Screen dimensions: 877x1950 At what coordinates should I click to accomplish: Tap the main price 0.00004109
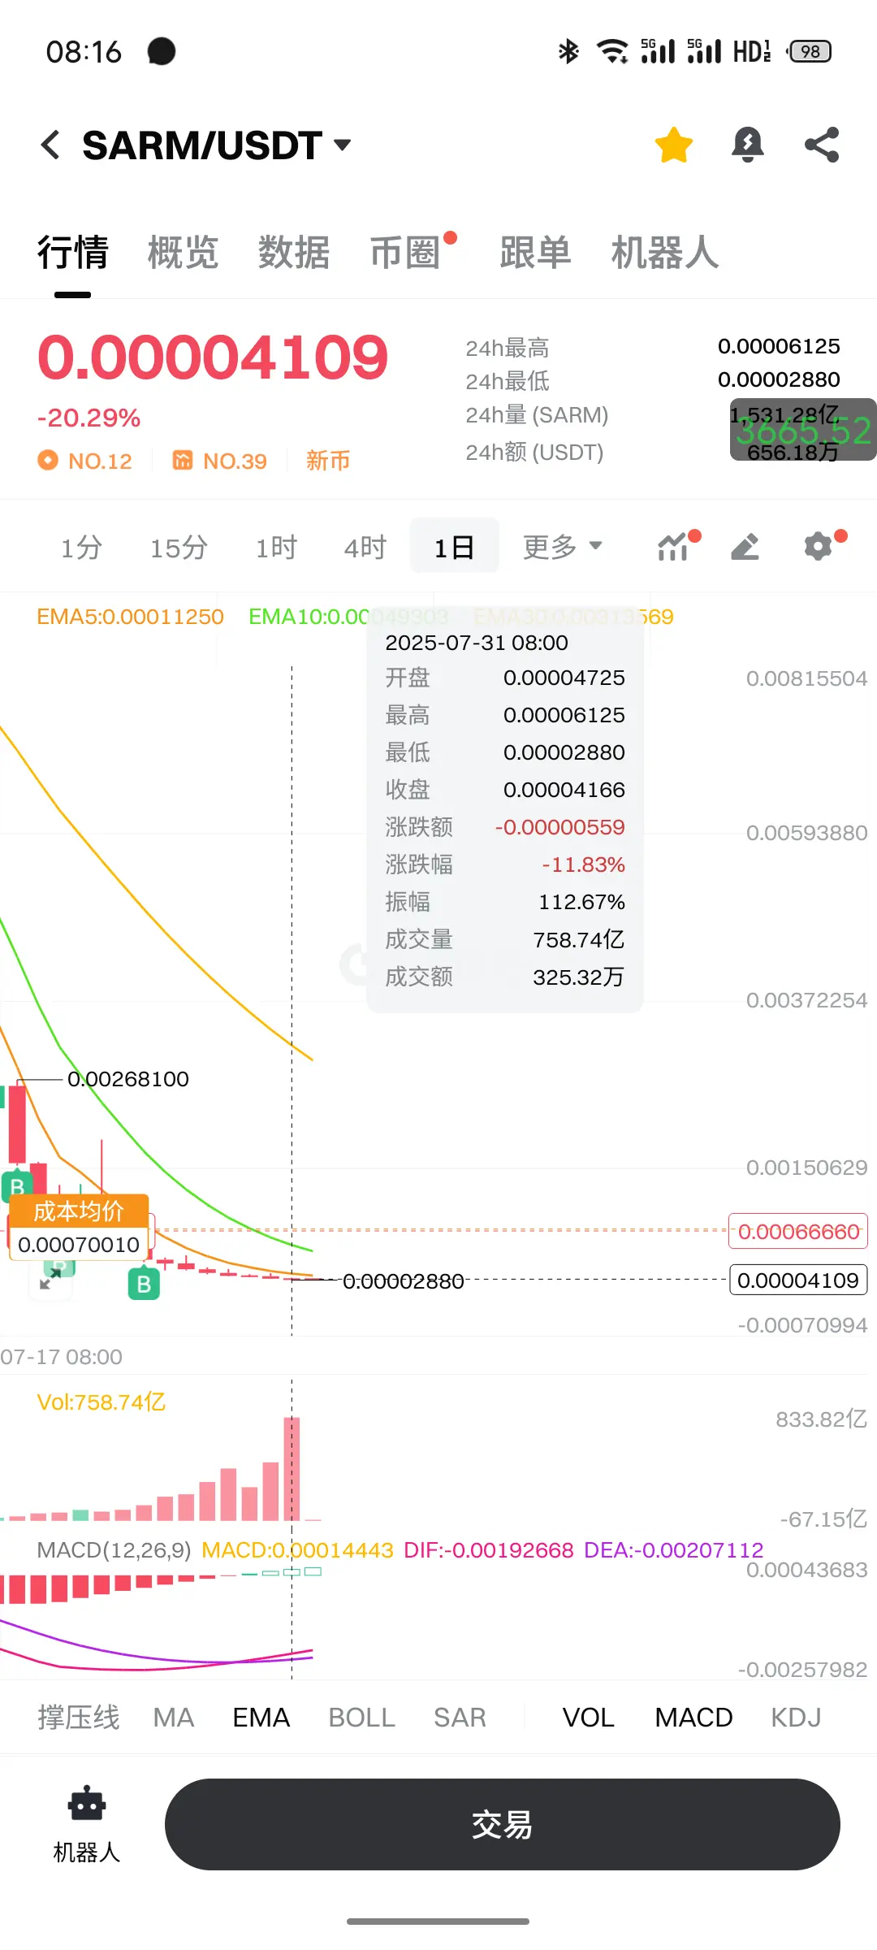tap(213, 357)
